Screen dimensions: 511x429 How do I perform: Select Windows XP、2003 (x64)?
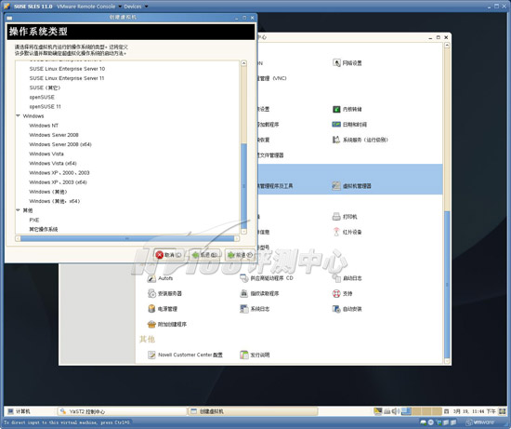(58, 182)
